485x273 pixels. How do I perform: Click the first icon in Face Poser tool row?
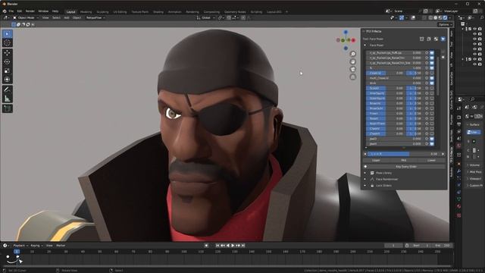421,39
